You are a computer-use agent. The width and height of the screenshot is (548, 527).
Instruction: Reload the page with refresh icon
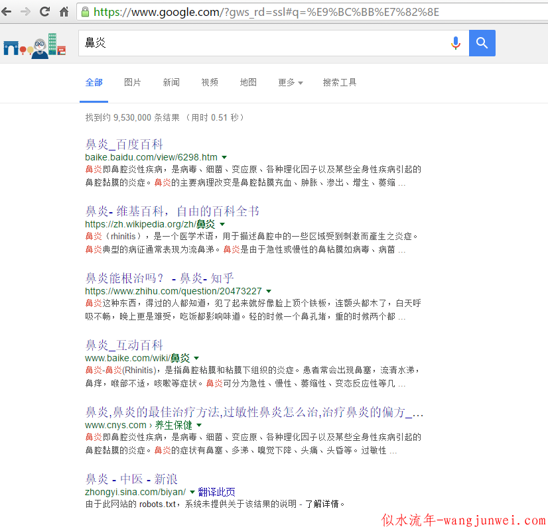click(x=44, y=11)
